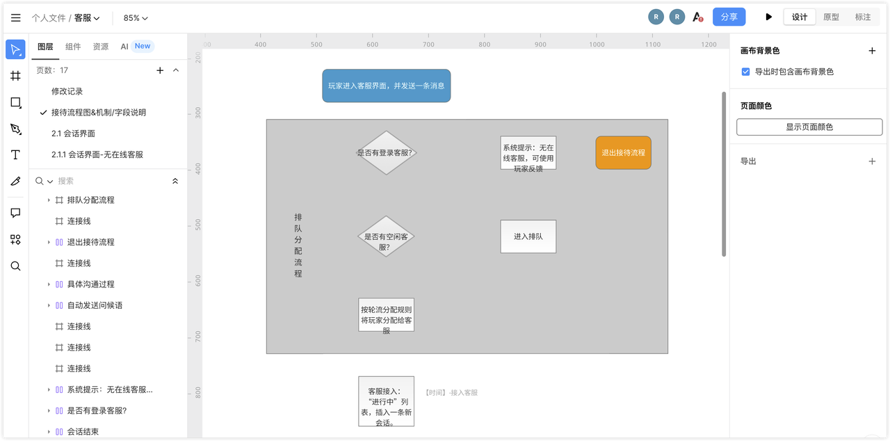Screen dimensions: 890x441
Task: Open the AI New tab
Action: point(136,47)
